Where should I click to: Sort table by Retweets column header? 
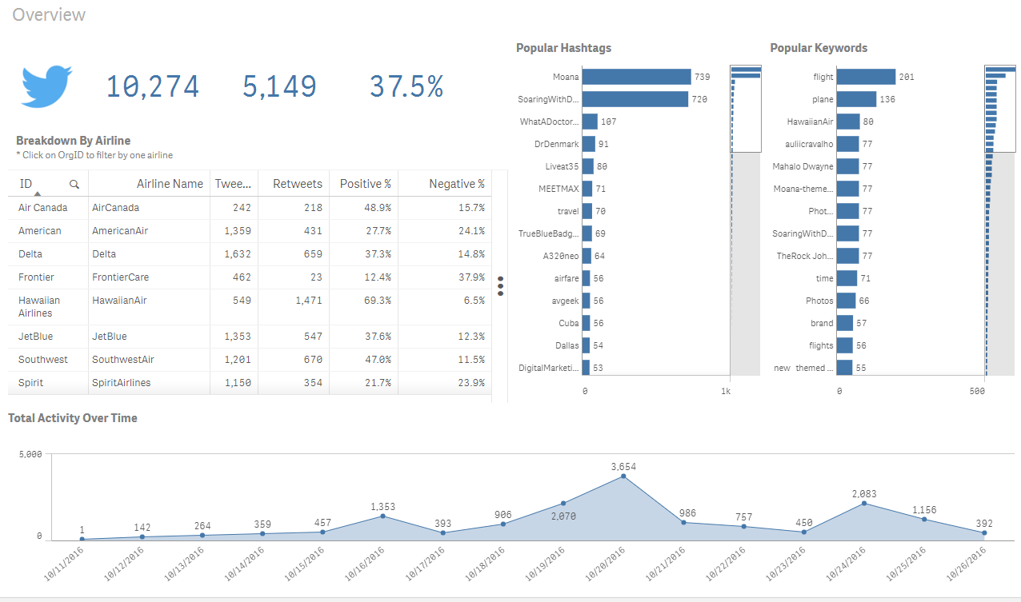pyautogui.click(x=297, y=184)
